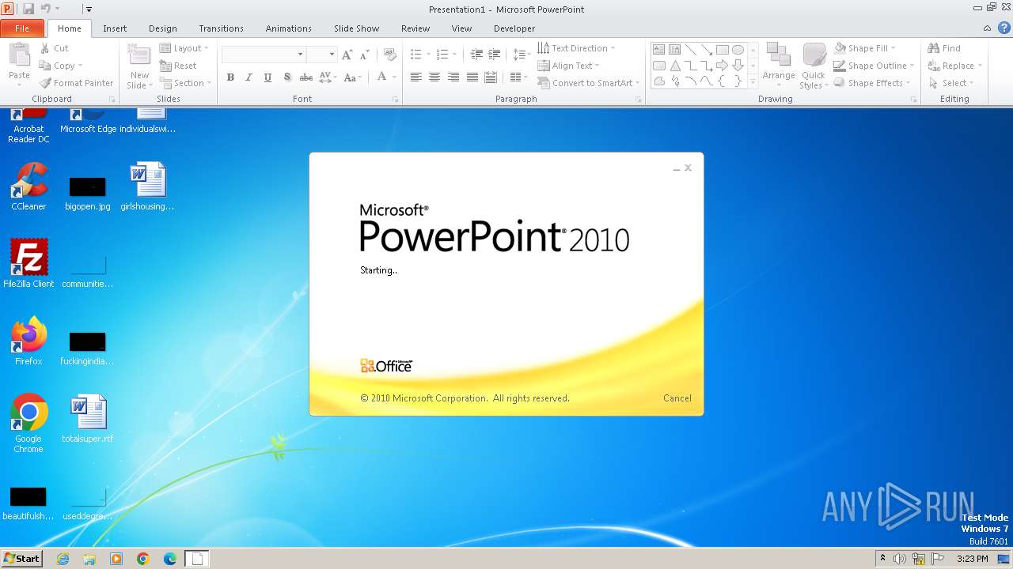1013x569 pixels.
Task: Clear all formatting with eraser icon
Action: [x=389, y=55]
